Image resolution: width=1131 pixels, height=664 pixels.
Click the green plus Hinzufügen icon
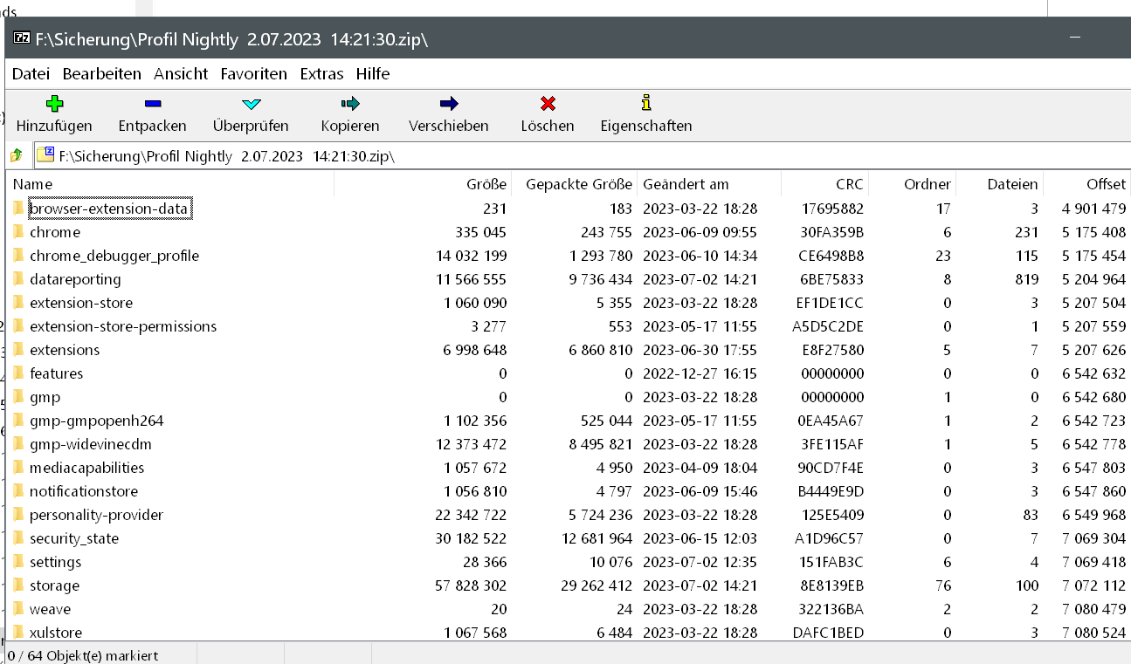(54, 104)
